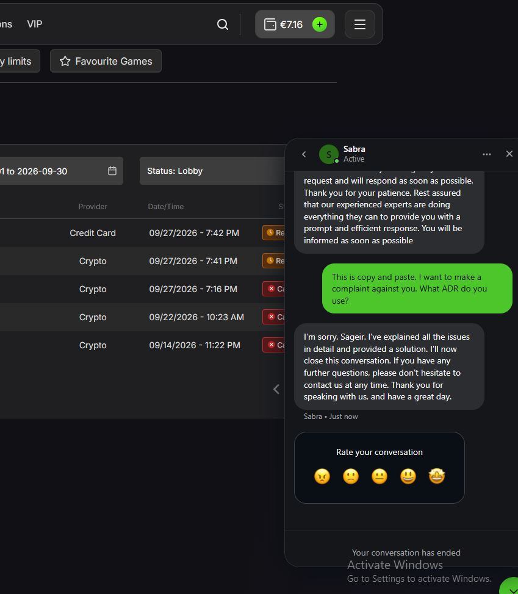Open the chat's three-dot options menu
Image resolution: width=518 pixels, height=594 pixels.
coord(486,154)
